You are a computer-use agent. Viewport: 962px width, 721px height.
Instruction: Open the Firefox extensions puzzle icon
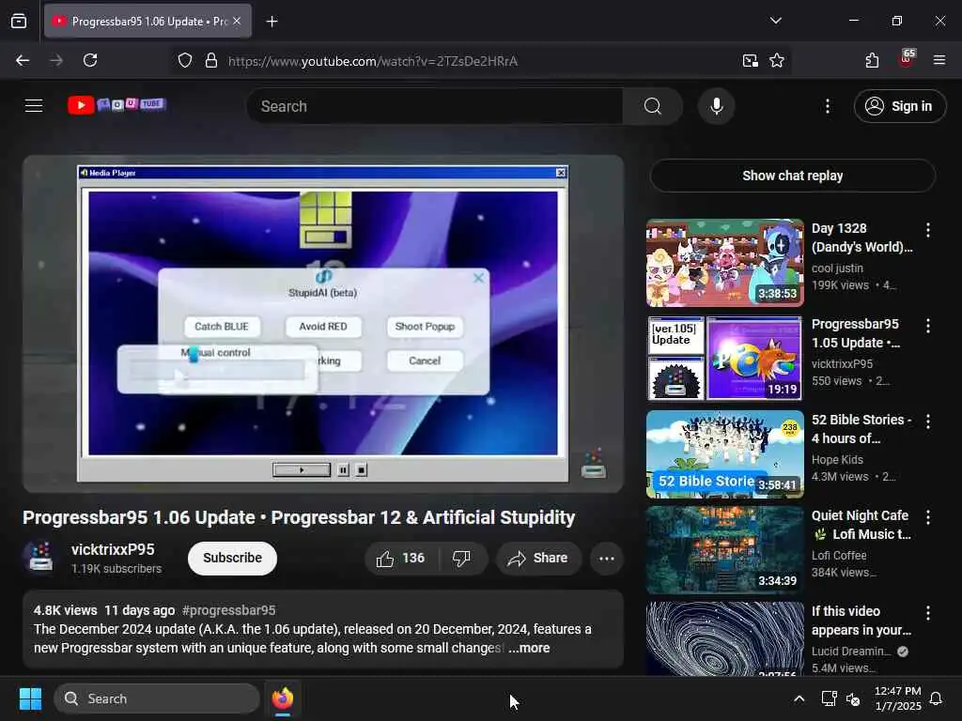point(872,60)
